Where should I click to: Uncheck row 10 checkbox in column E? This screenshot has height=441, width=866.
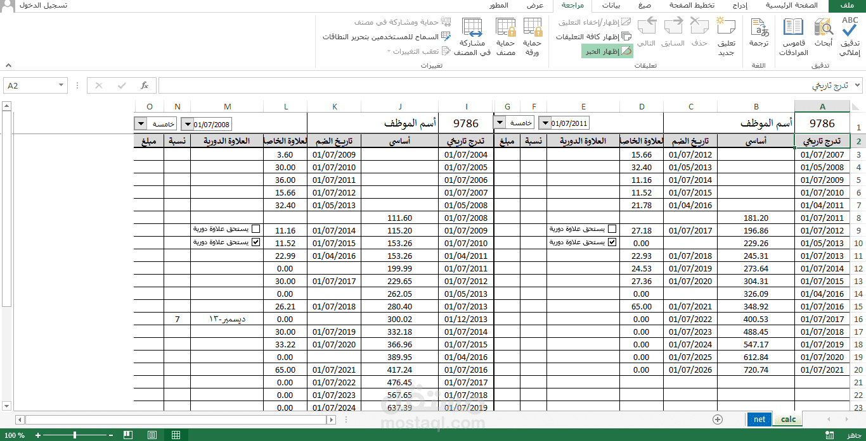click(x=612, y=242)
